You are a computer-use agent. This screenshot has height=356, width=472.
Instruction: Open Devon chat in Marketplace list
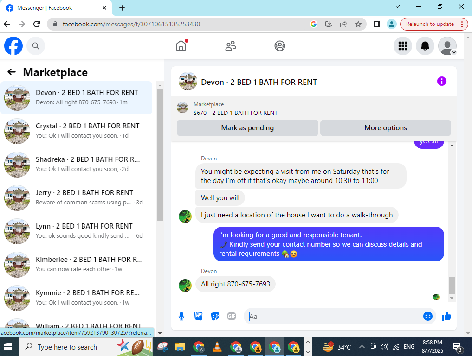[77, 98]
